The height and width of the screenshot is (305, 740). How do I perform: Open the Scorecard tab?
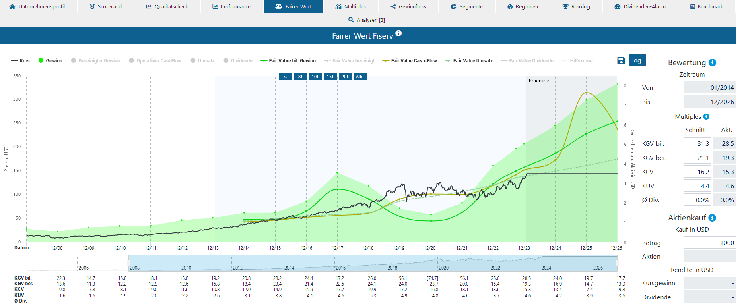[x=105, y=7]
